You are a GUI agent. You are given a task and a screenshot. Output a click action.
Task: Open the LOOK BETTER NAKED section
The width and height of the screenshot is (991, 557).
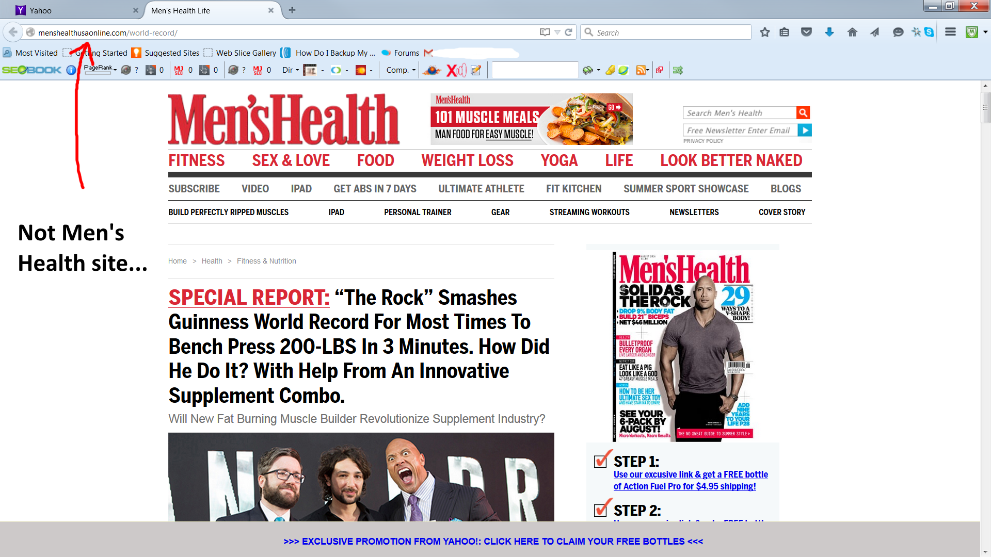(731, 160)
